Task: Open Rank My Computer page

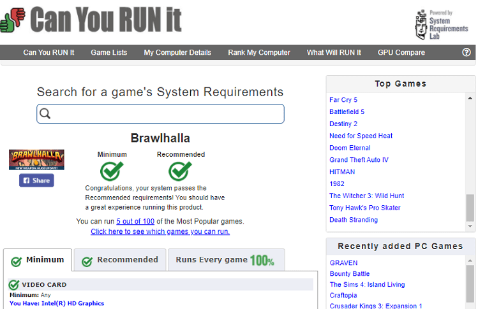Action: click(x=259, y=52)
